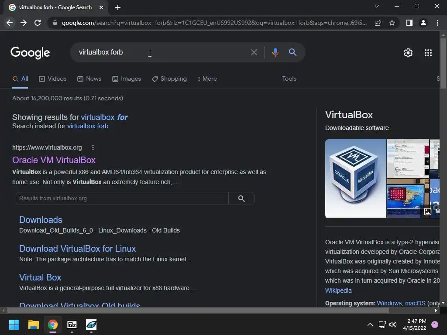The width and height of the screenshot is (447, 335).
Task: Open Wikipedia link in knowledge panel
Action: [338, 290]
